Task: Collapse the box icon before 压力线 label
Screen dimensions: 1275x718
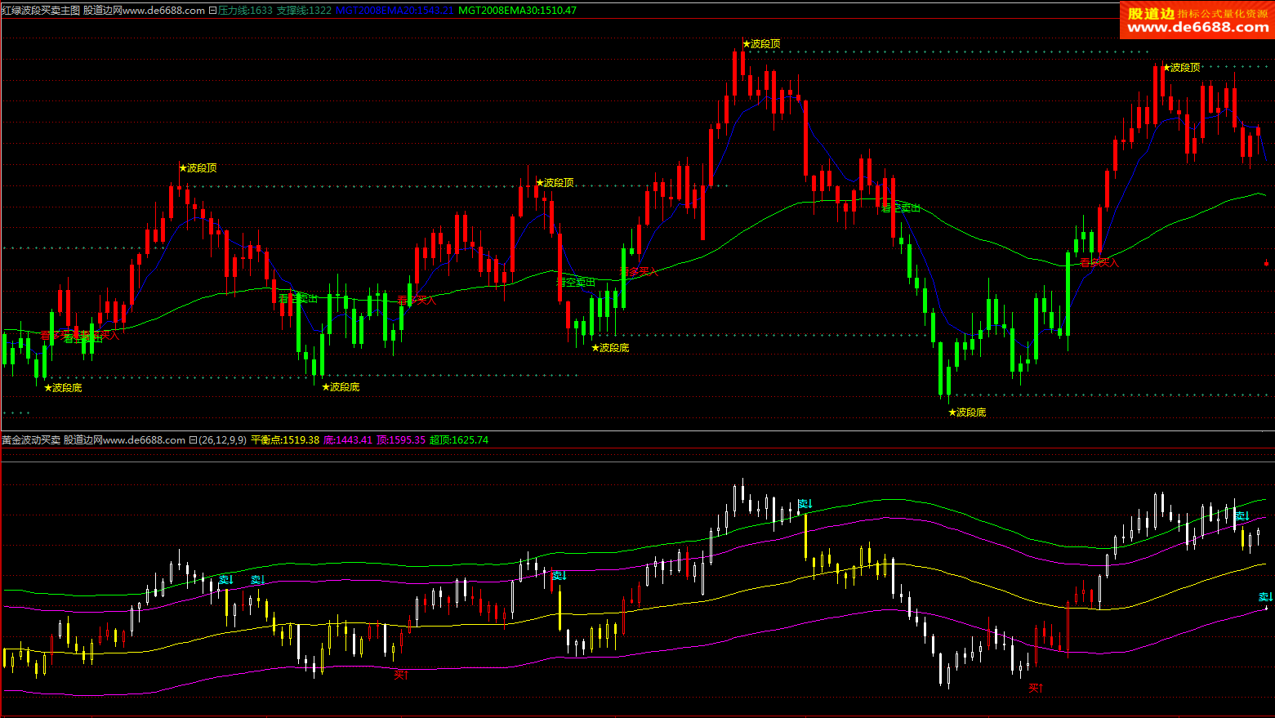Action: (212, 11)
